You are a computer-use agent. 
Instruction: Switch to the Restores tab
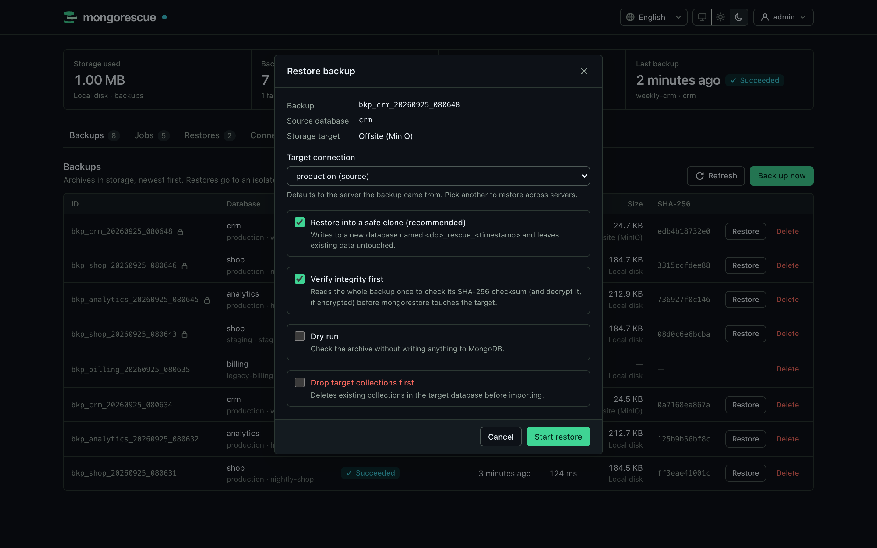point(210,135)
